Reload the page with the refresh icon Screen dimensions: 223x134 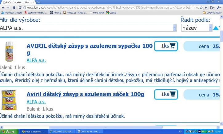[x=20, y=8]
